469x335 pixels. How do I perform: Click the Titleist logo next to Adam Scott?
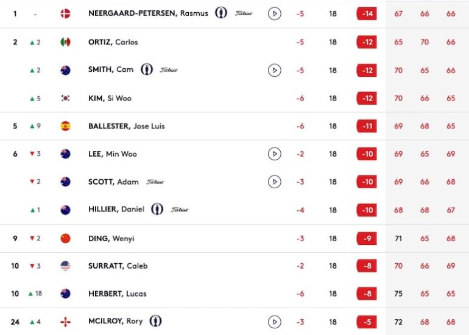click(155, 182)
